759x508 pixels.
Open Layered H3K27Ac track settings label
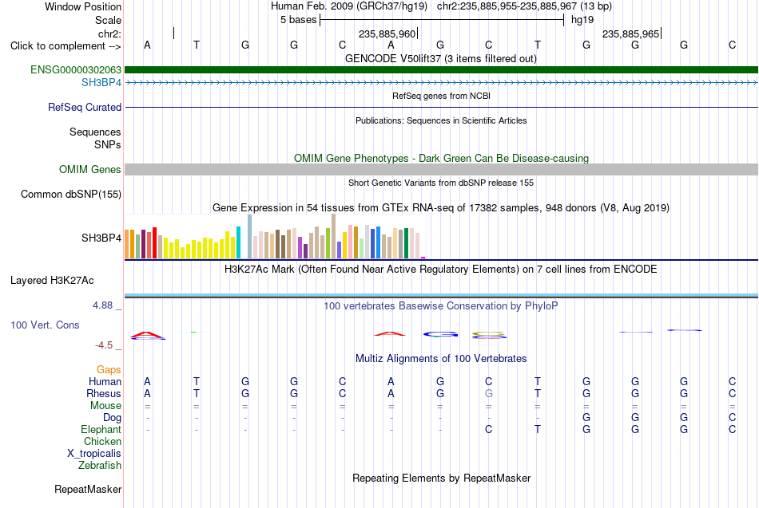(x=52, y=281)
